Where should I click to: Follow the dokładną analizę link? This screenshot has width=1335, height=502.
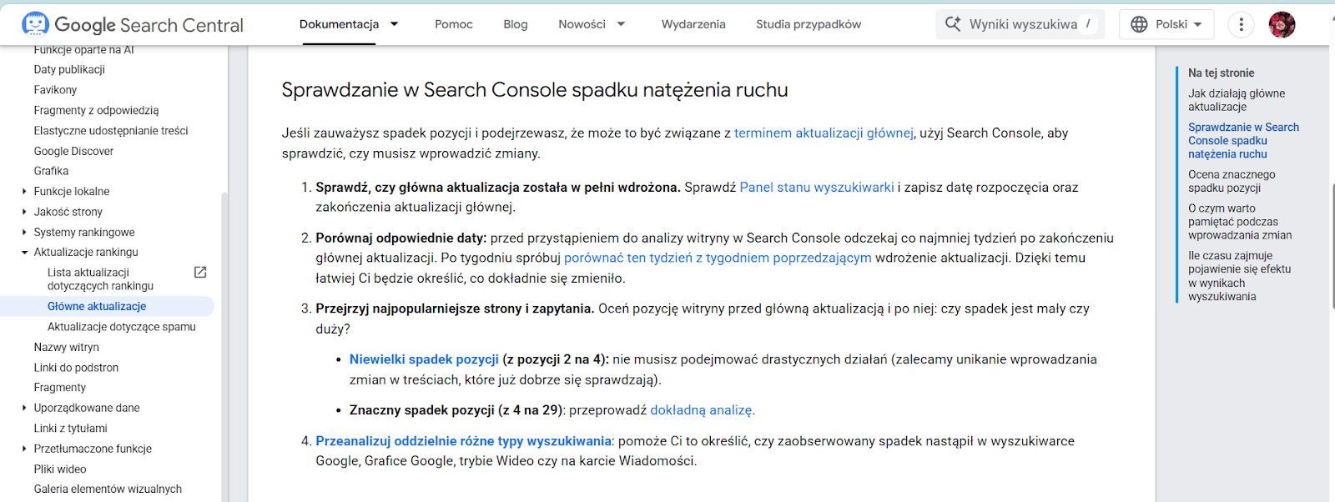(700, 410)
